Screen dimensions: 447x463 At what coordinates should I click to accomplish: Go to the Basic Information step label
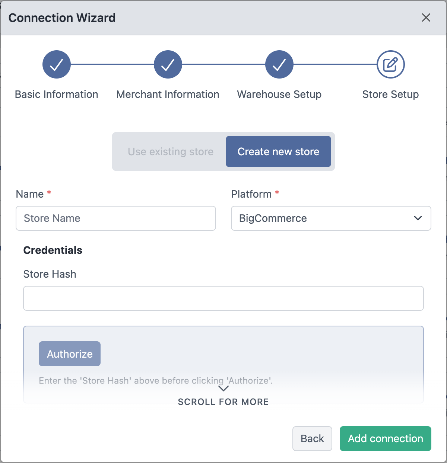coord(57,95)
